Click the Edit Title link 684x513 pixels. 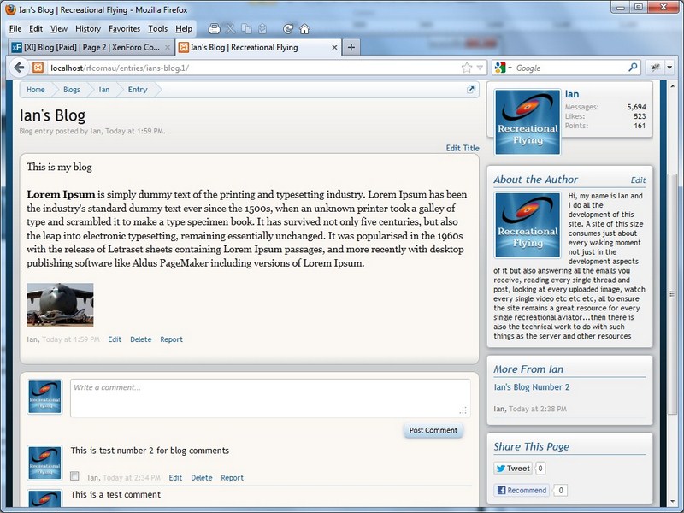point(463,148)
